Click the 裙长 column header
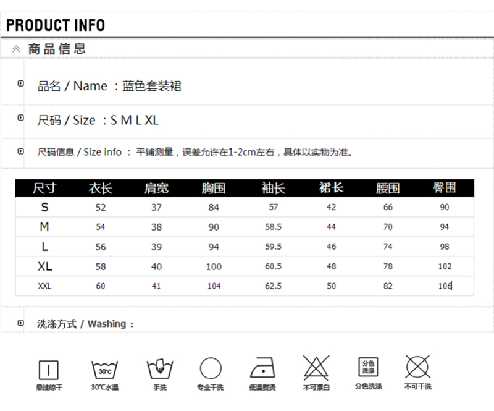This screenshot has height=411, width=494. pos(331,188)
